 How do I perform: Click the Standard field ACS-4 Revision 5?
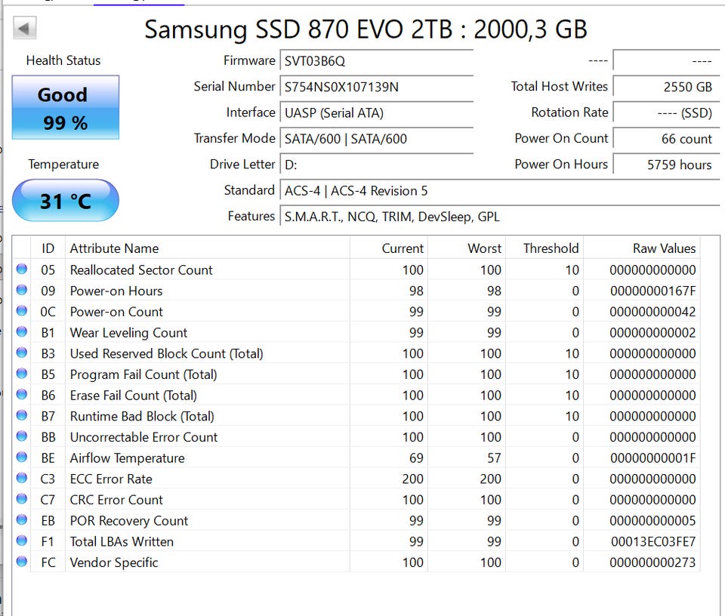(499, 190)
